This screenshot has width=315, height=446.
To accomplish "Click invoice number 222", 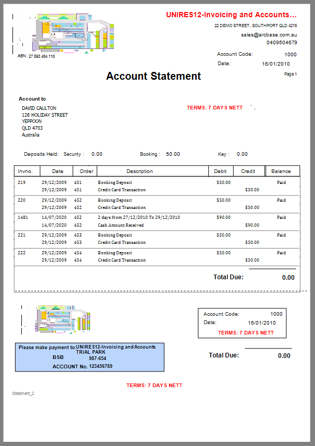I will [21, 253].
